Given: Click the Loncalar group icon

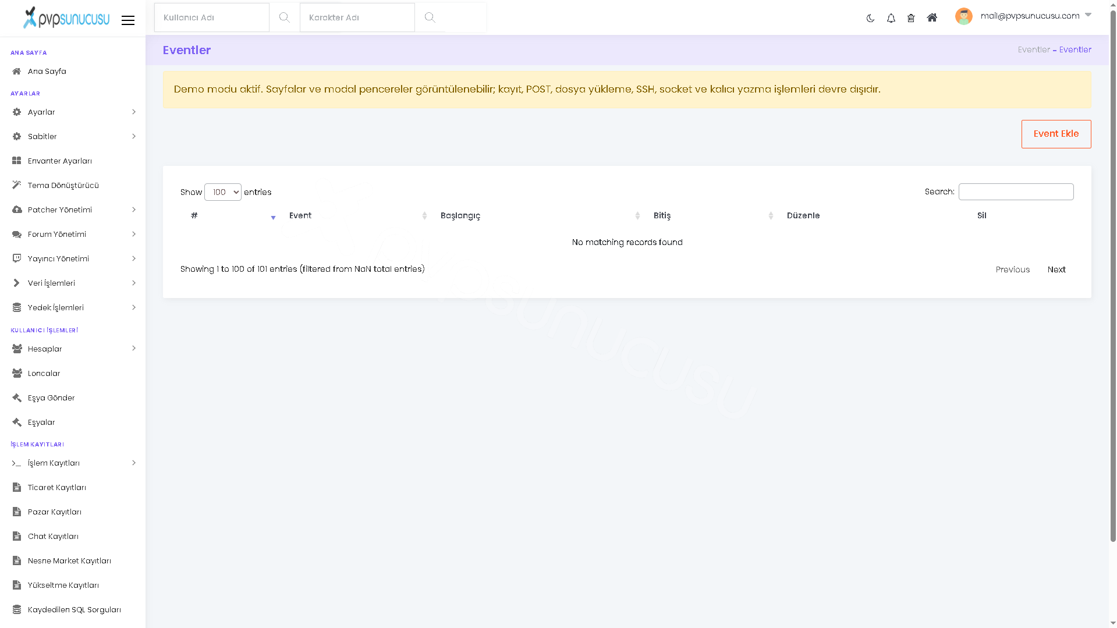Looking at the screenshot, I should pyautogui.click(x=17, y=374).
